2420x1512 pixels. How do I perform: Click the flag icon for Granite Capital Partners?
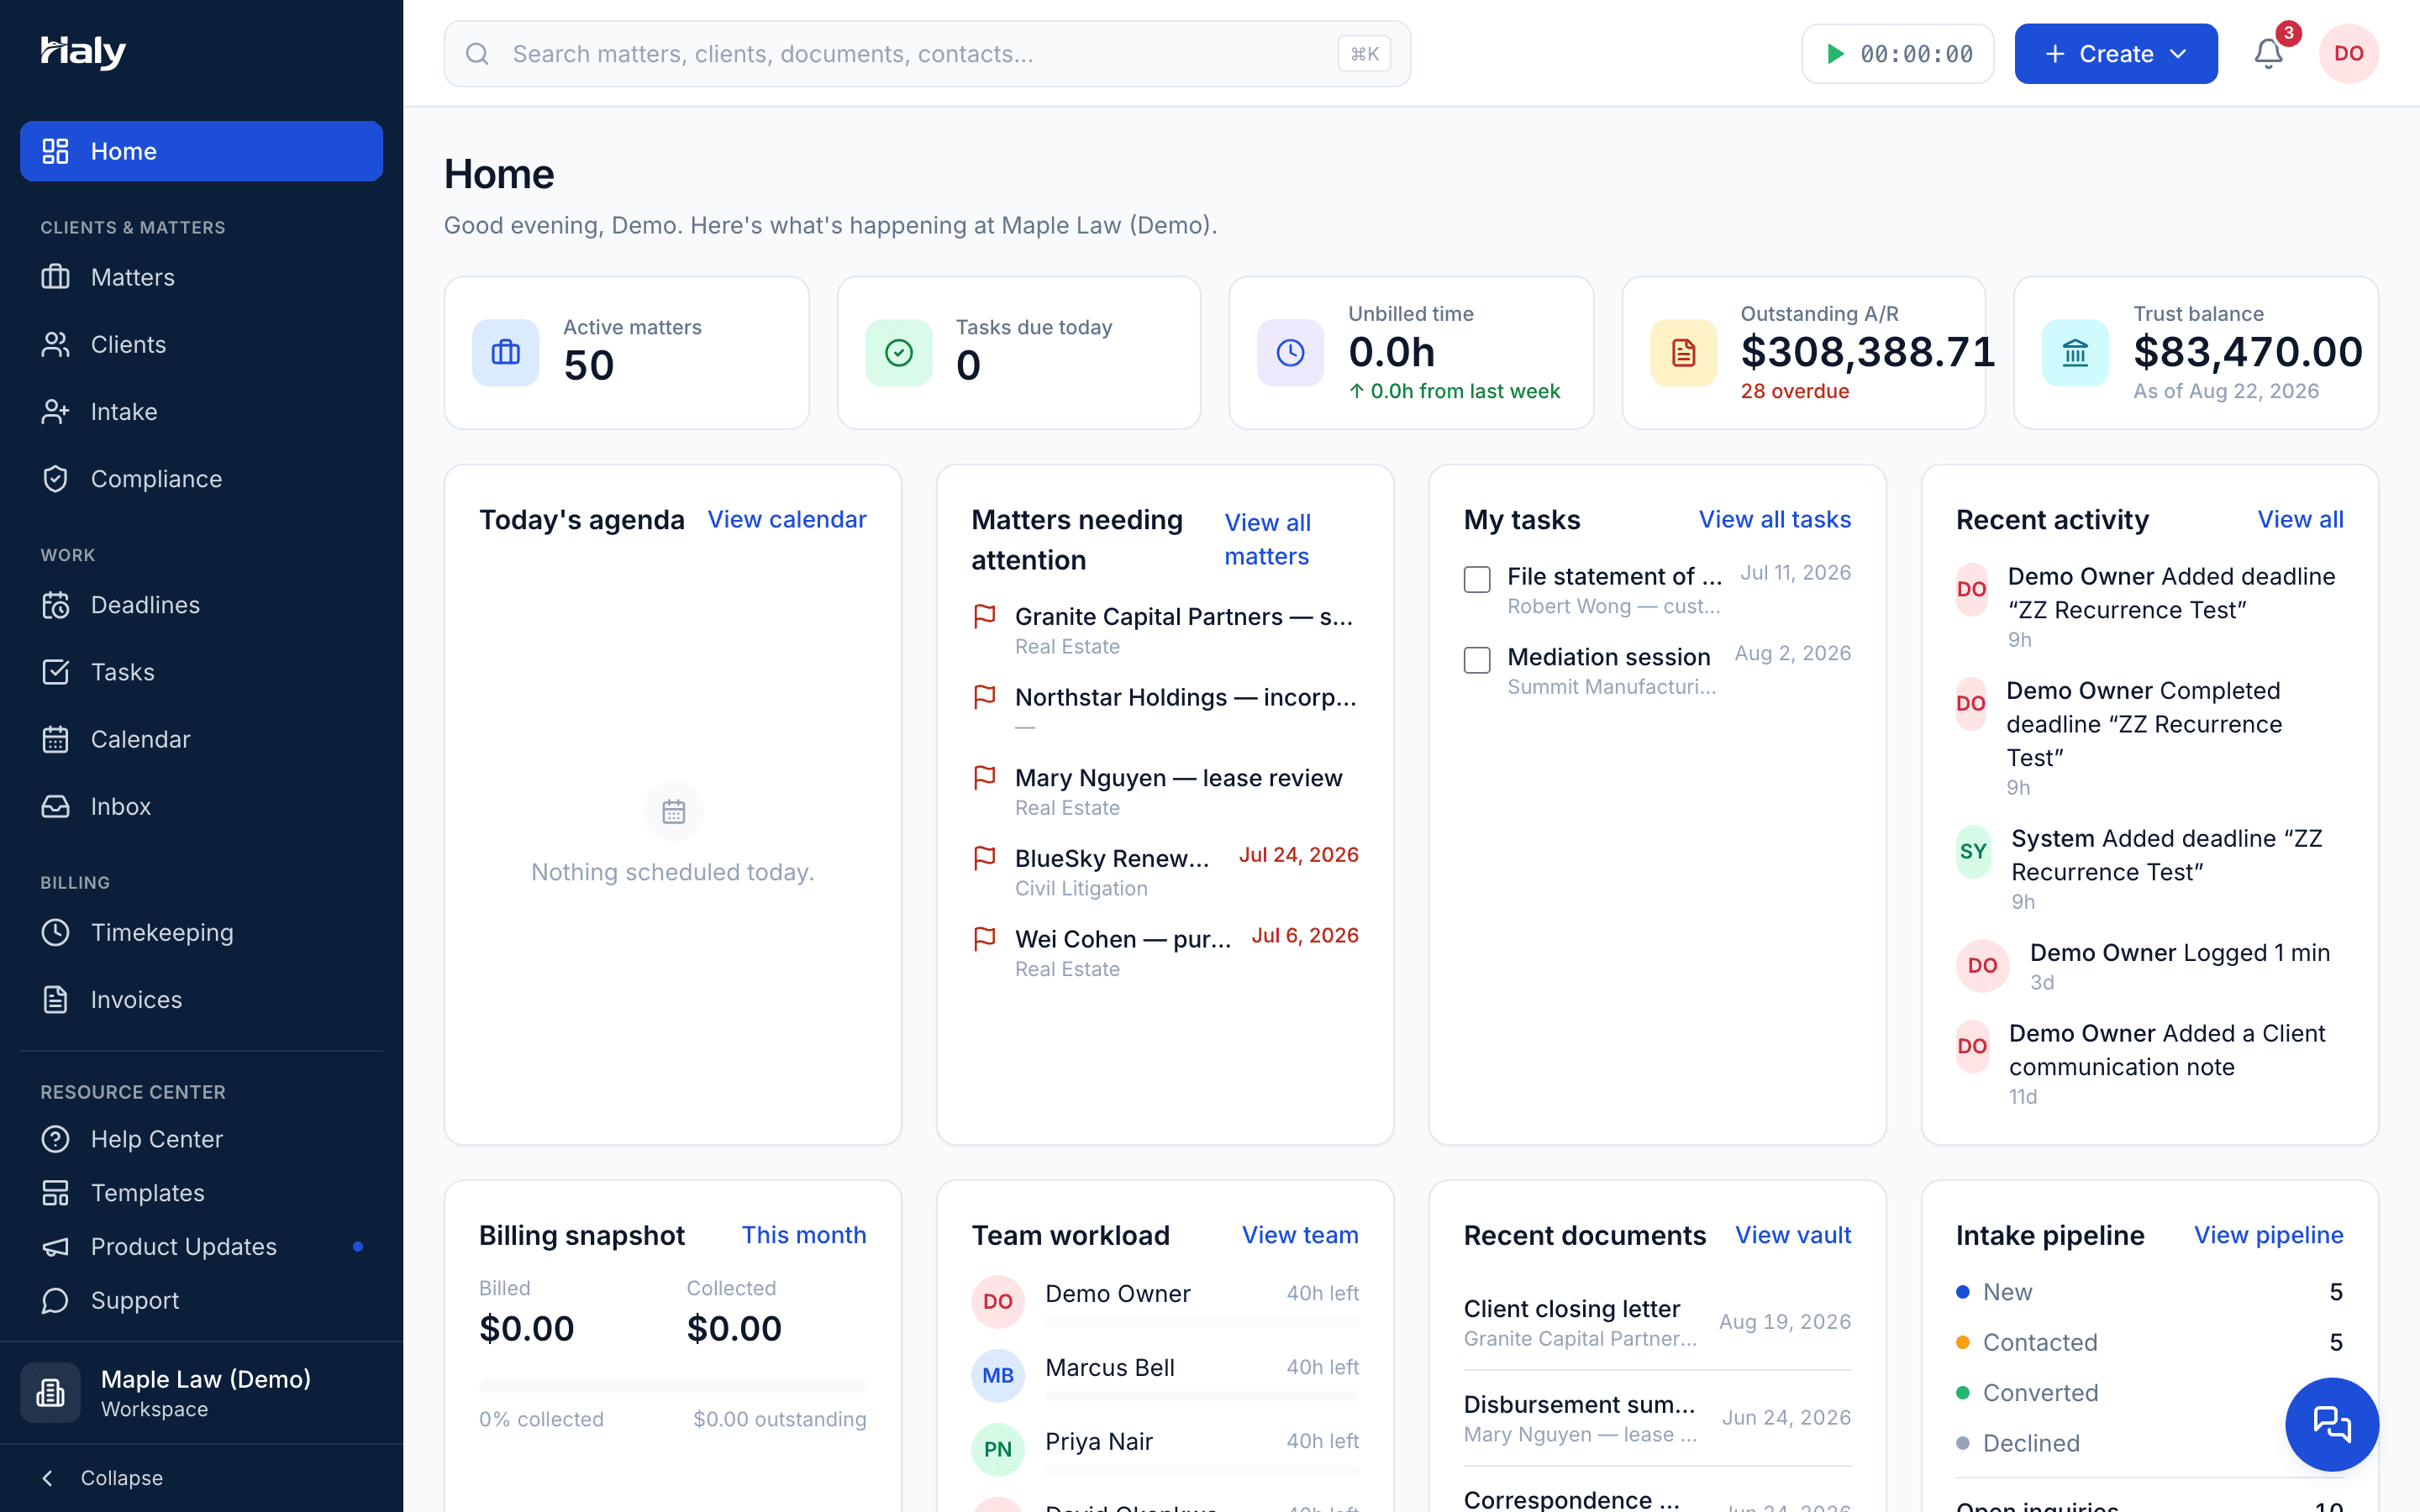click(x=985, y=616)
